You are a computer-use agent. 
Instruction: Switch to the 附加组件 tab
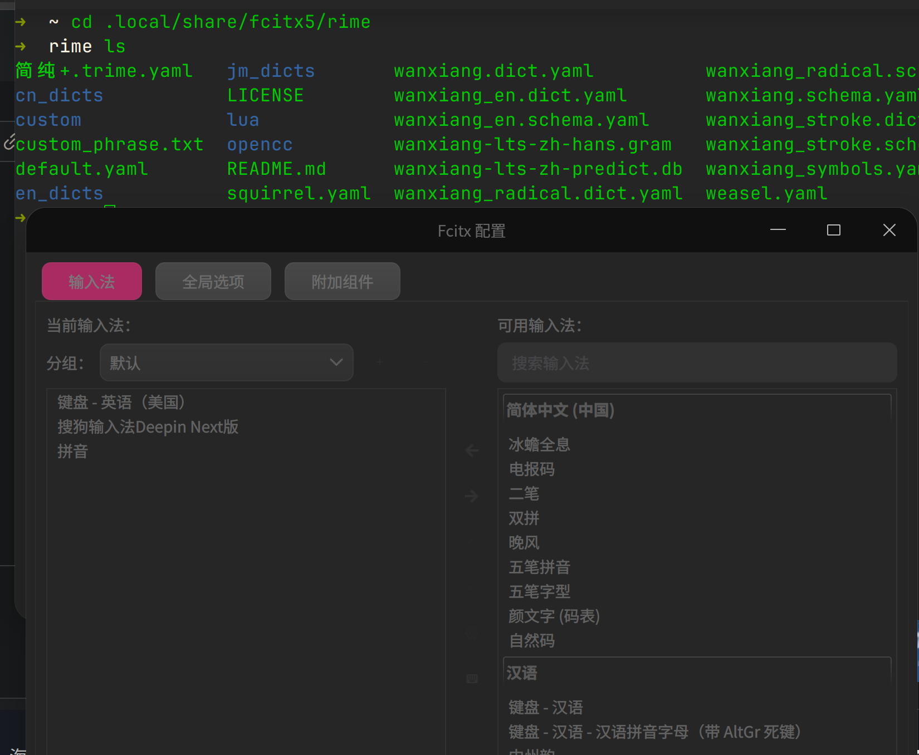[x=343, y=281]
